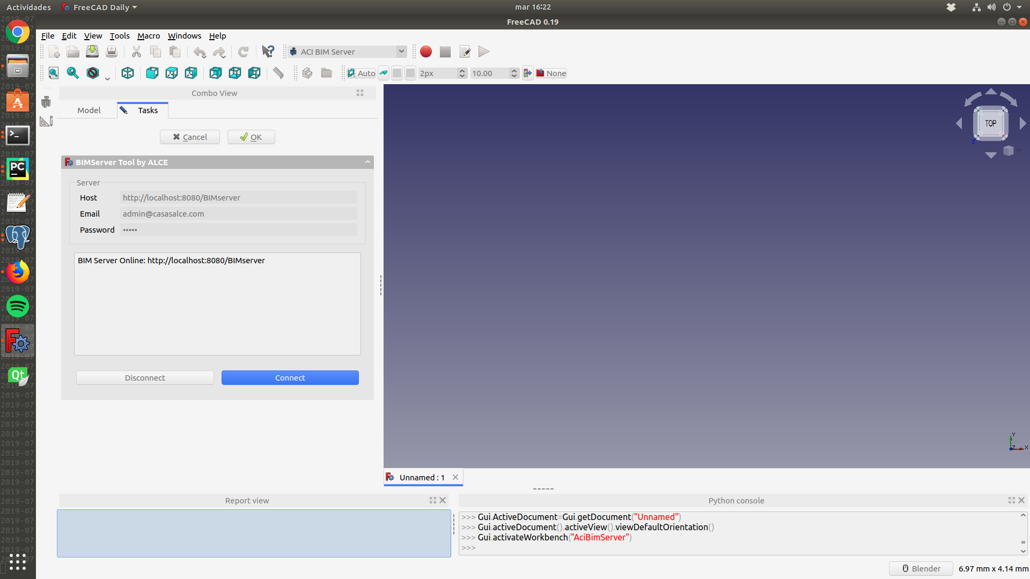
Task: Set top view cube icon
Action: coord(172,73)
